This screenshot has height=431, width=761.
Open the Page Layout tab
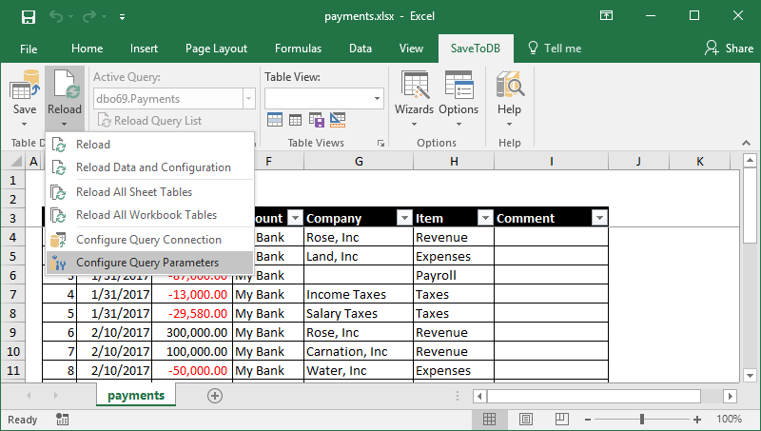pos(216,49)
